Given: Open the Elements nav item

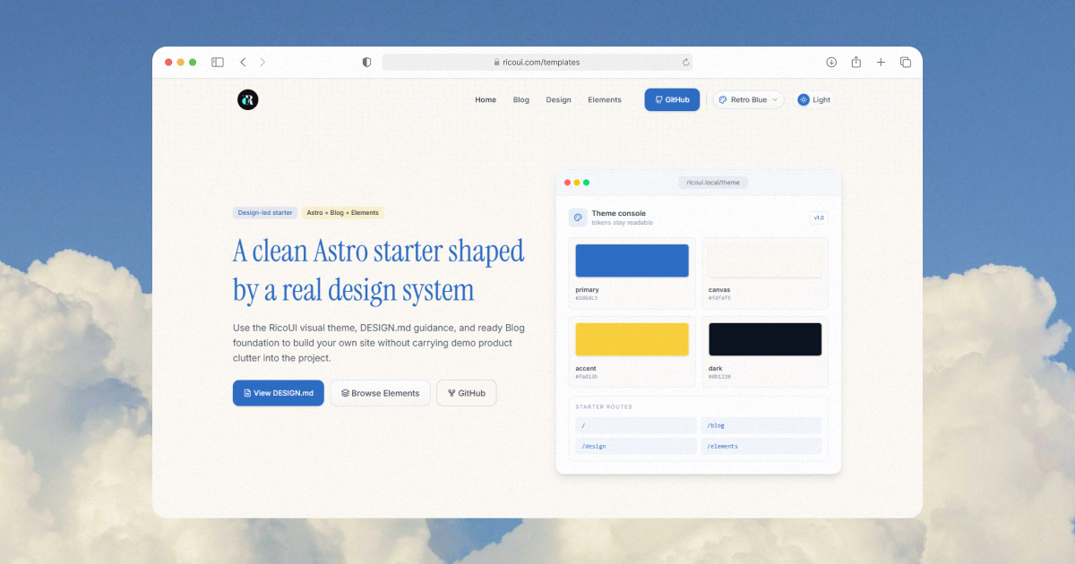Looking at the screenshot, I should pyautogui.click(x=605, y=100).
